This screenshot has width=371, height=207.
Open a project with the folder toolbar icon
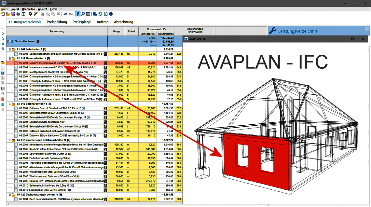pos(8,14)
